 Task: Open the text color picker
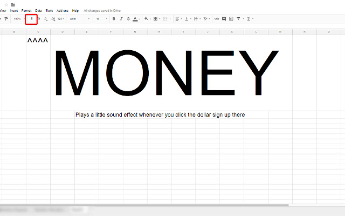click(x=135, y=19)
